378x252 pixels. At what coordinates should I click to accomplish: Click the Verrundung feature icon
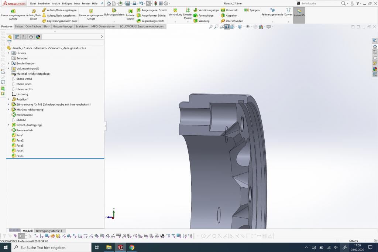pyautogui.click(x=175, y=13)
